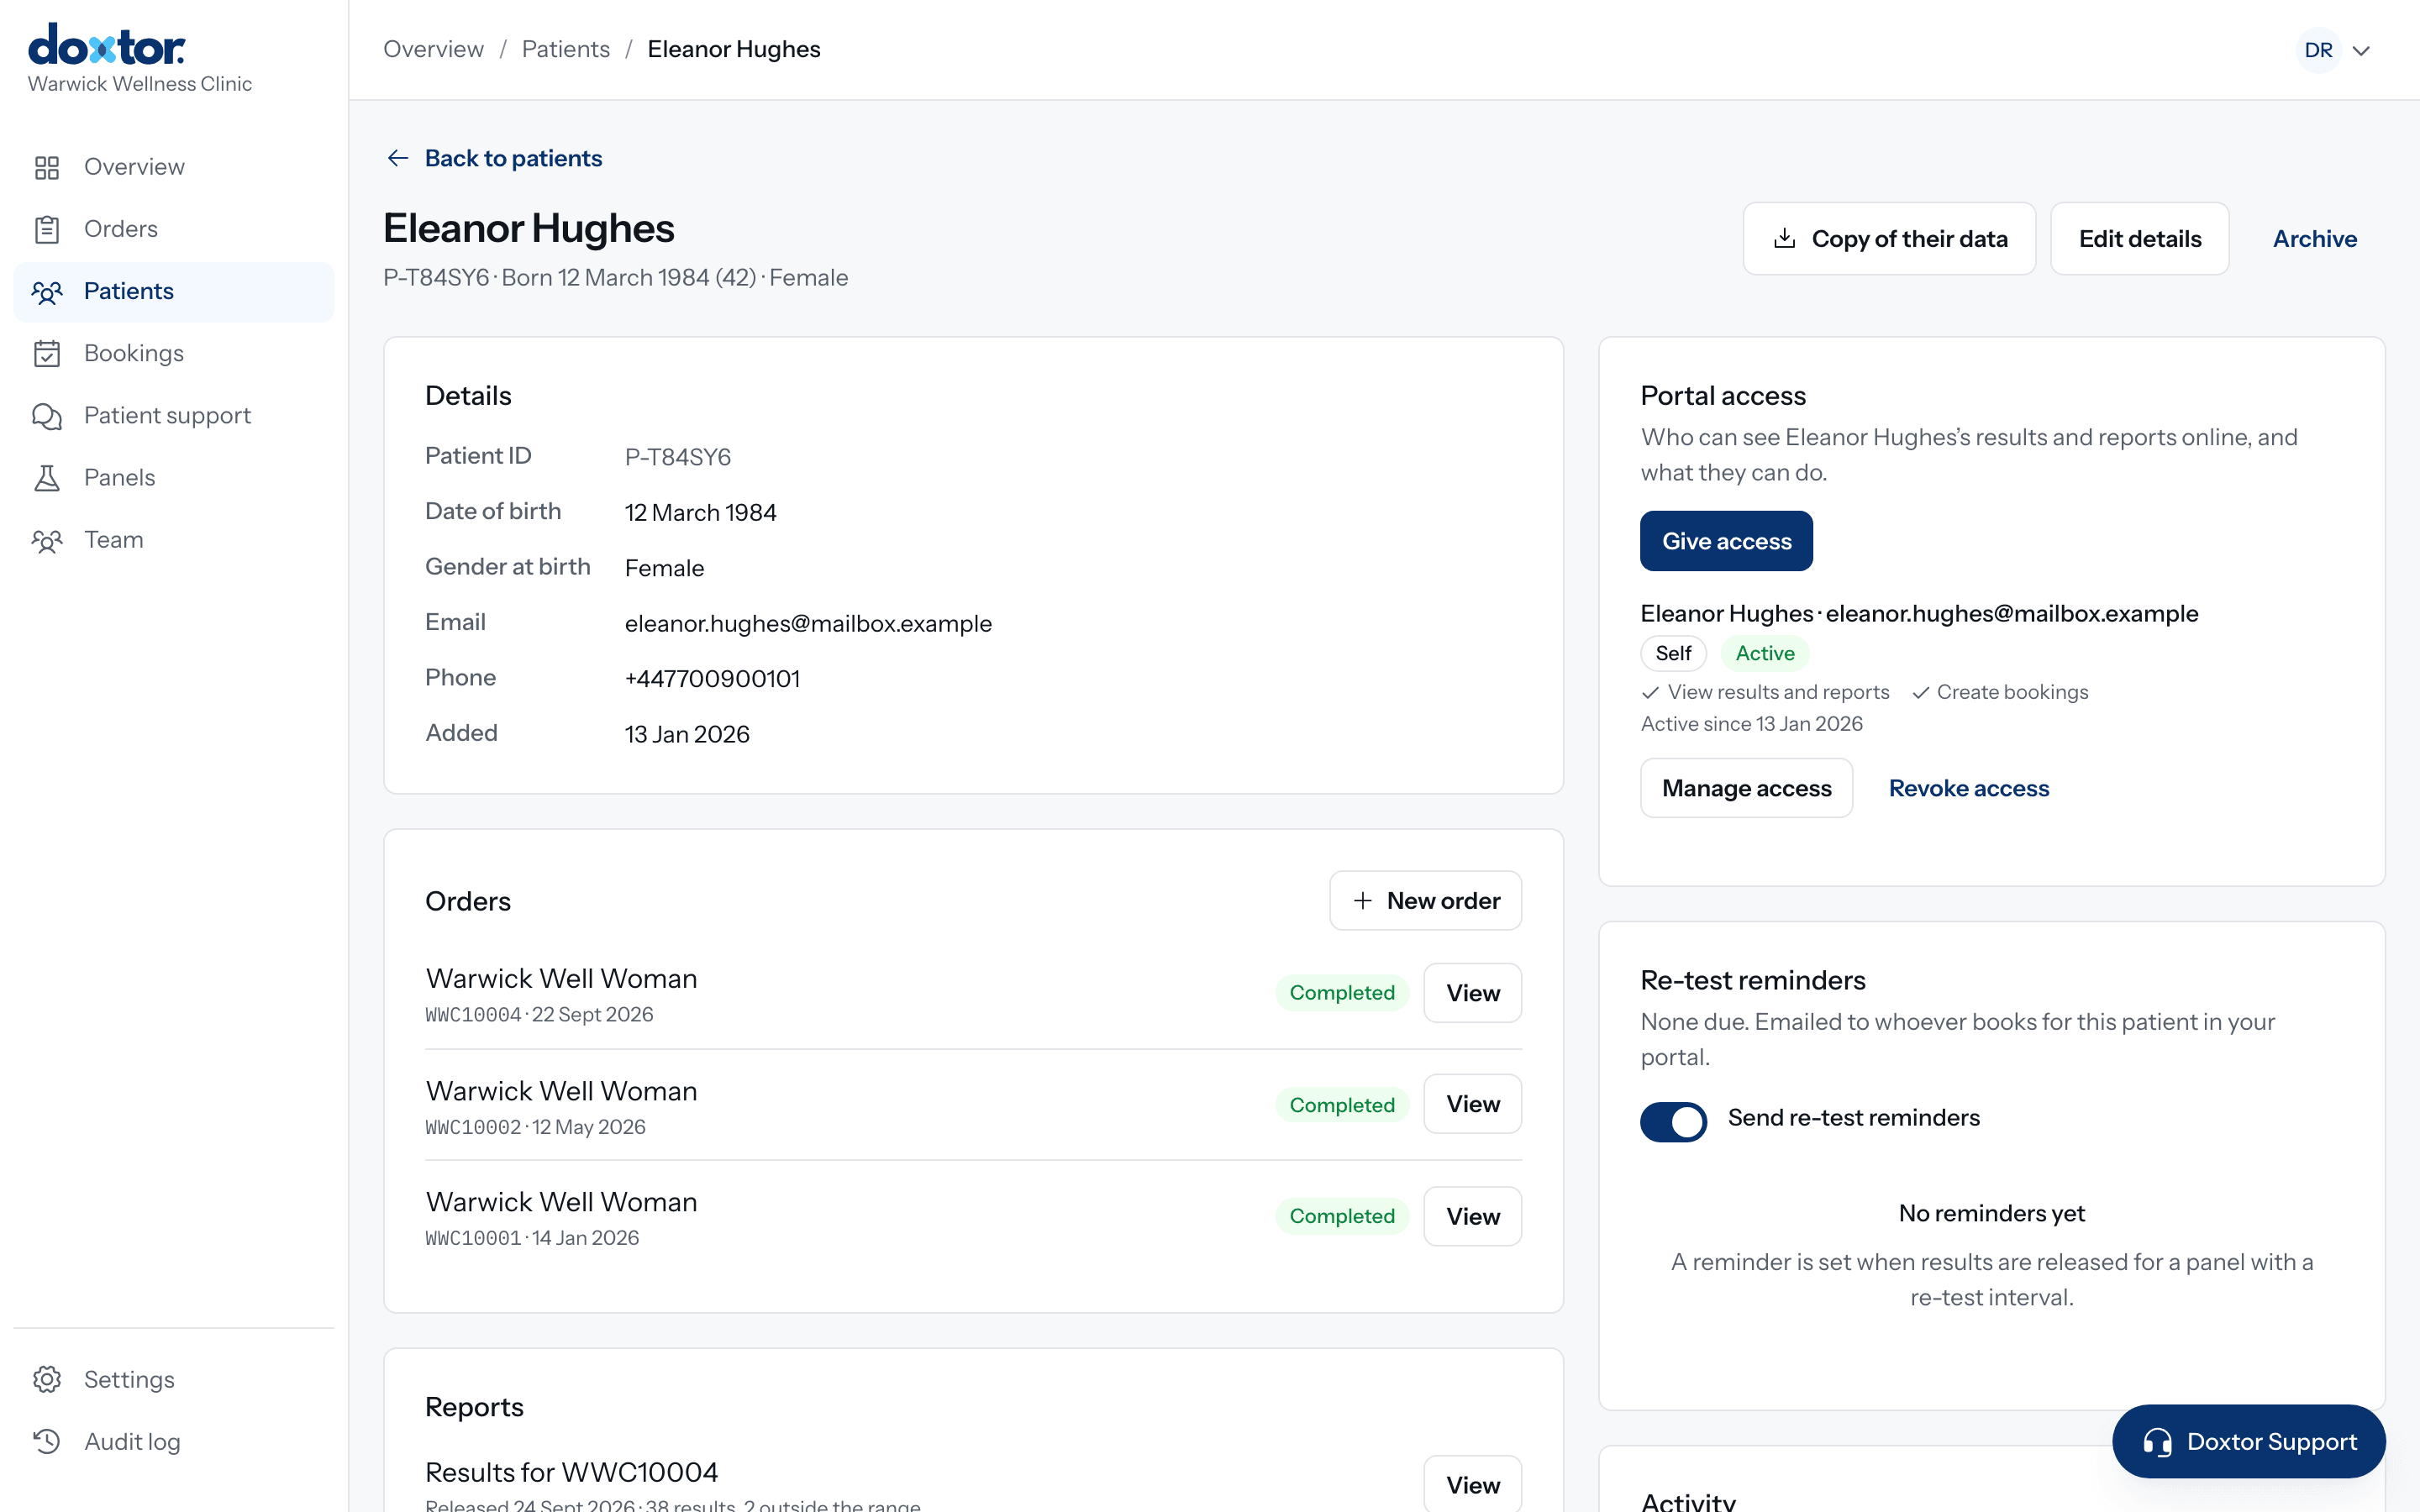Viewport: 2420px width, 1512px height.
Task: Click the Patients people icon
Action: [x=47, y=291]
